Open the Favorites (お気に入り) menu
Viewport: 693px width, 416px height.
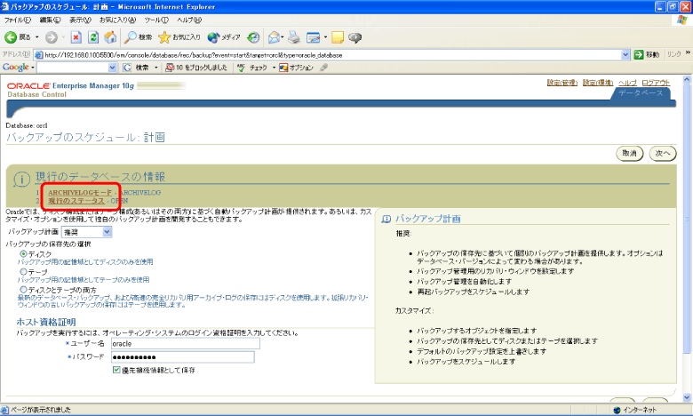pyautogui.click(x=117, y=20)
